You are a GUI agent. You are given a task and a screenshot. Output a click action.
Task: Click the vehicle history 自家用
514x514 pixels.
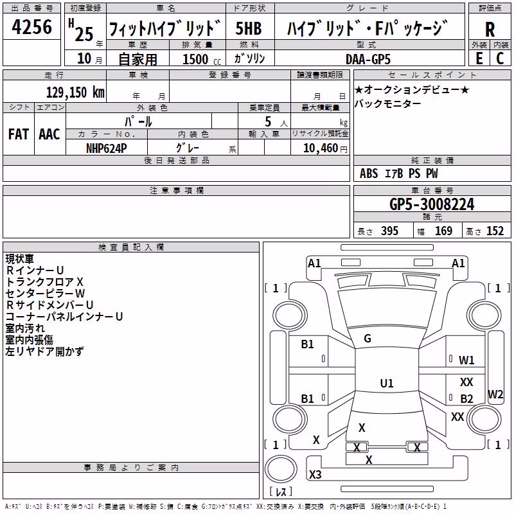coord(137,59)
